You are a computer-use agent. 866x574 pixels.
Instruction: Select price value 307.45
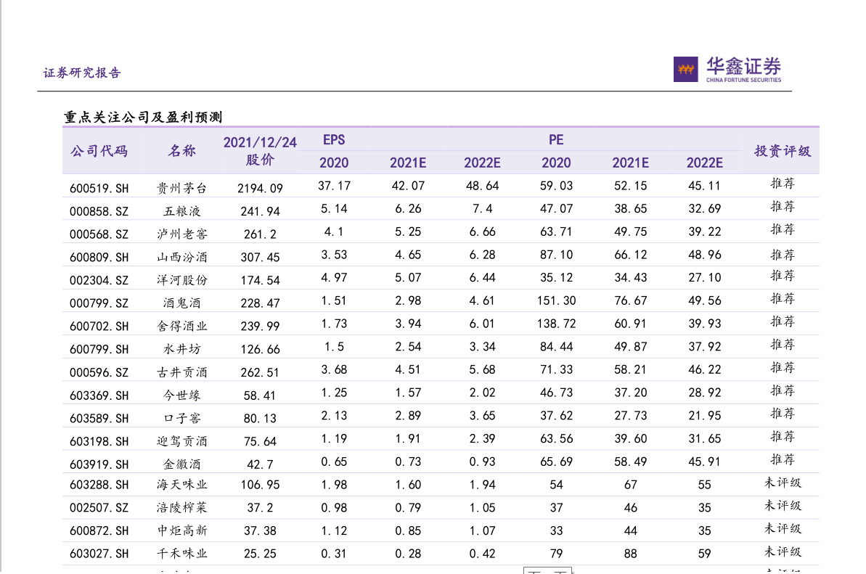[x=260, y=257]
